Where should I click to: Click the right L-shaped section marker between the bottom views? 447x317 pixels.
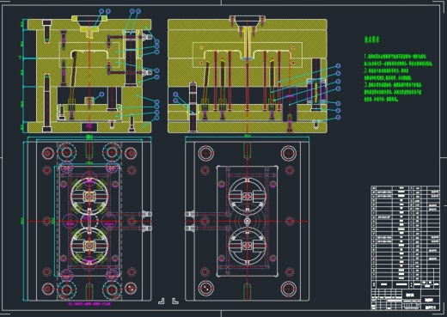(x=175, y=301)
